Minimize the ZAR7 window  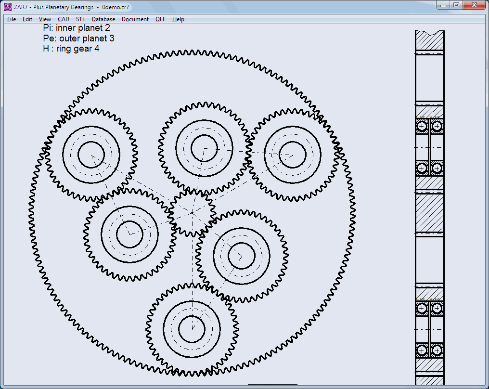click(x=443, y=5)
